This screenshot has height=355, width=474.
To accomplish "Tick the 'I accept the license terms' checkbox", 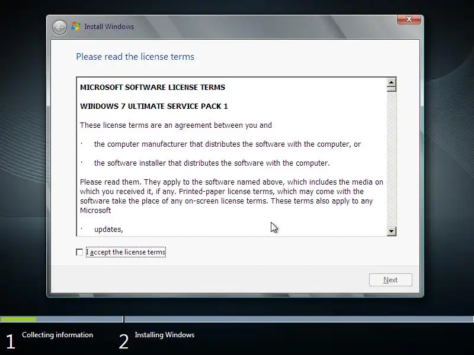I will click(79, 252).
